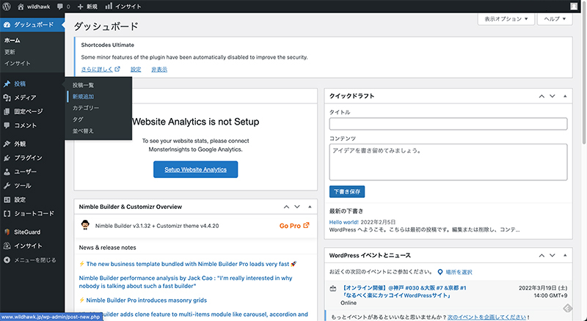Open Shortcodes (ショートコード) sidebar item
The image size is (587, 321).
34,213
